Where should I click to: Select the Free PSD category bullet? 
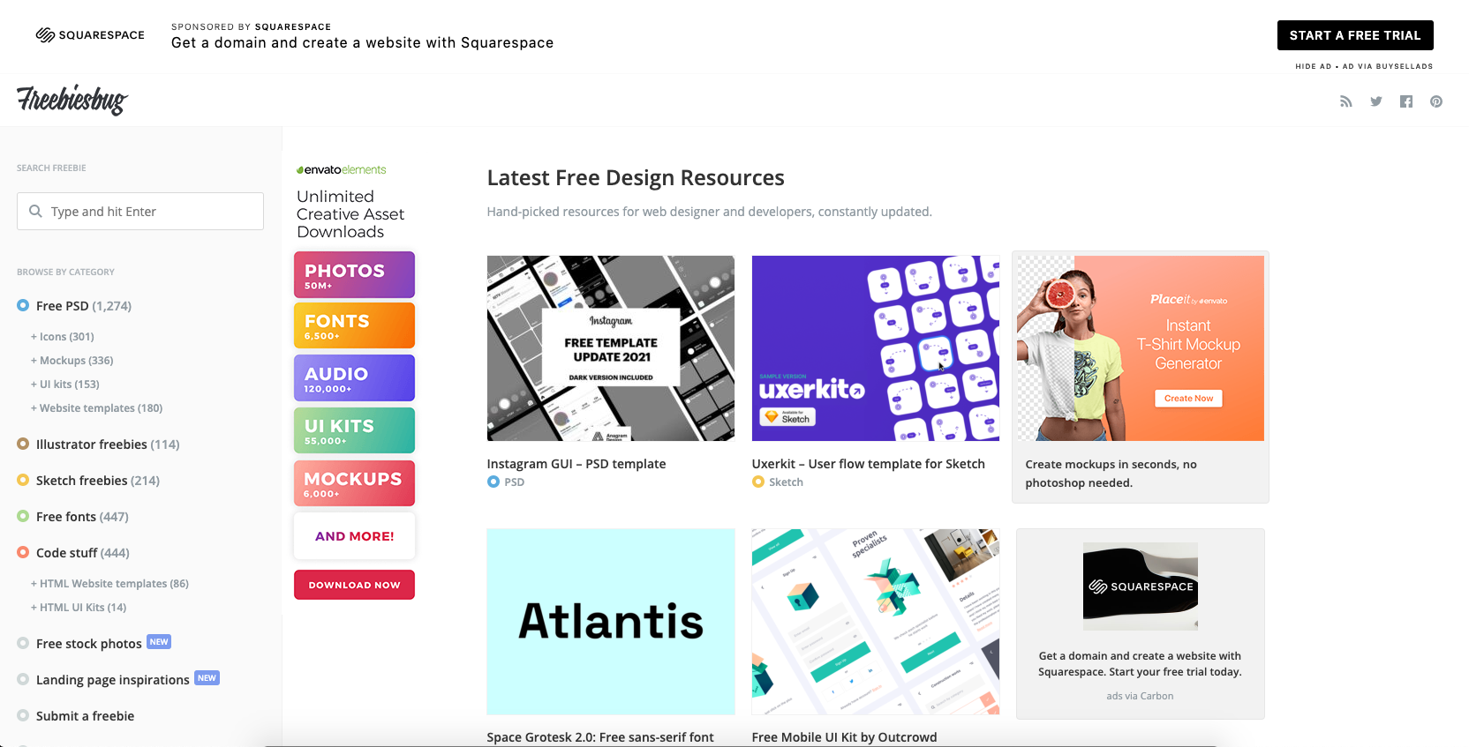click(x=23, y=305)
